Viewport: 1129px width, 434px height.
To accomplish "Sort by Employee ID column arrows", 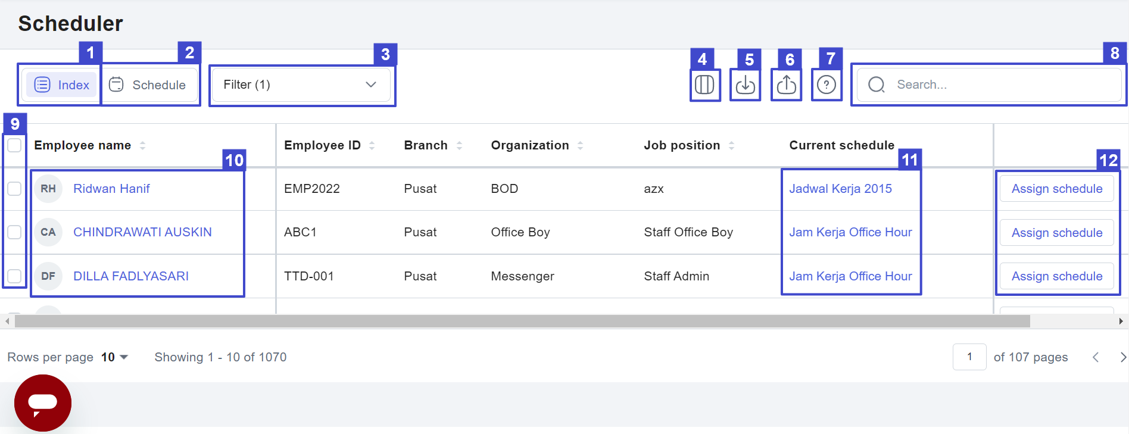I will pos(372,145).
